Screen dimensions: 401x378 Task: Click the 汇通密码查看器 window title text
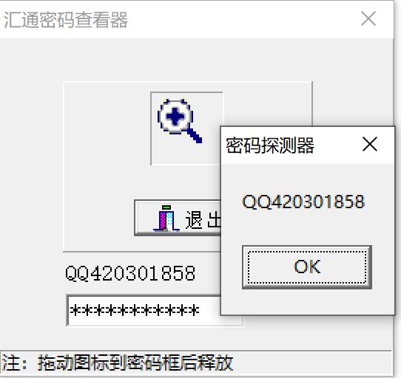[66, 20]
